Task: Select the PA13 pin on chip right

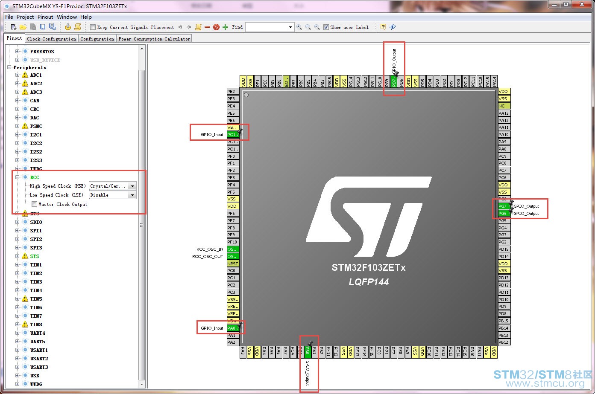Action: tap(504, 113)
